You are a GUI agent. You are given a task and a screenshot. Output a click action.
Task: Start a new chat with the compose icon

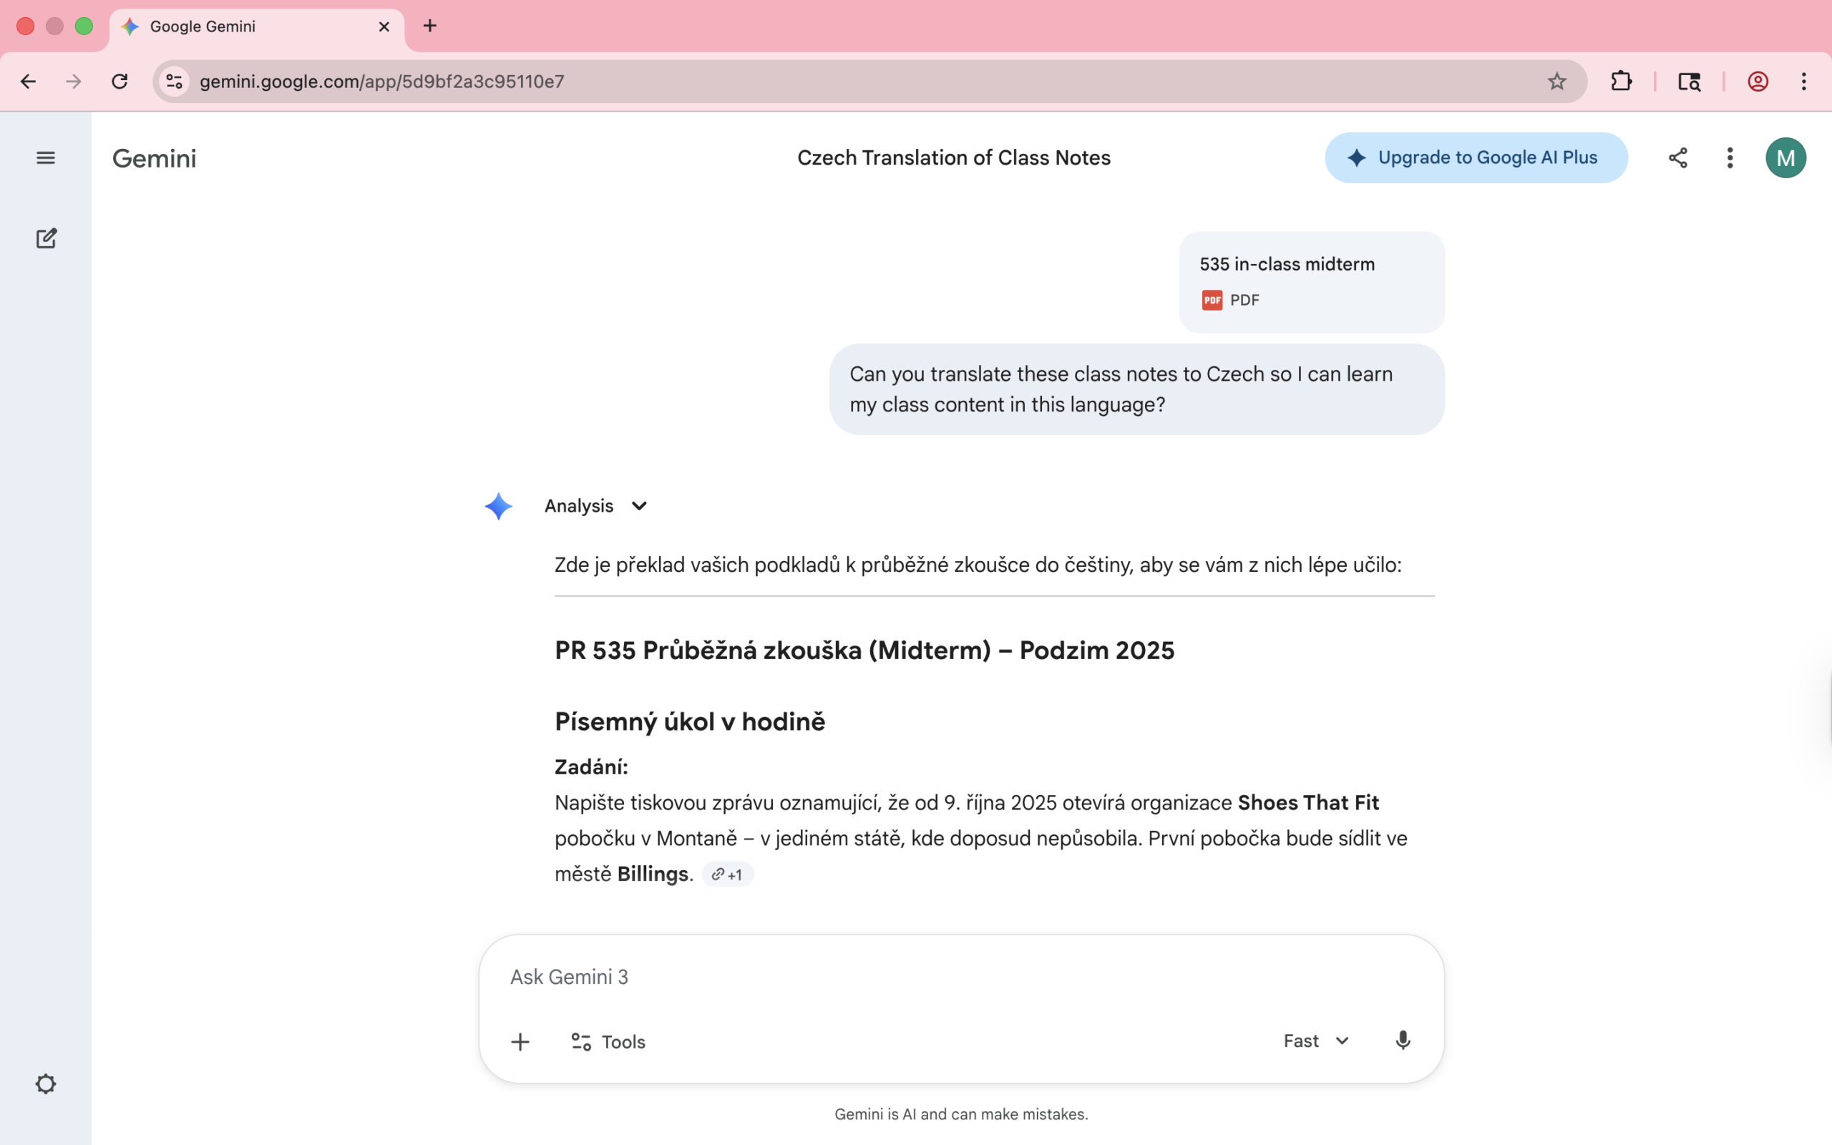pos(47,238)
